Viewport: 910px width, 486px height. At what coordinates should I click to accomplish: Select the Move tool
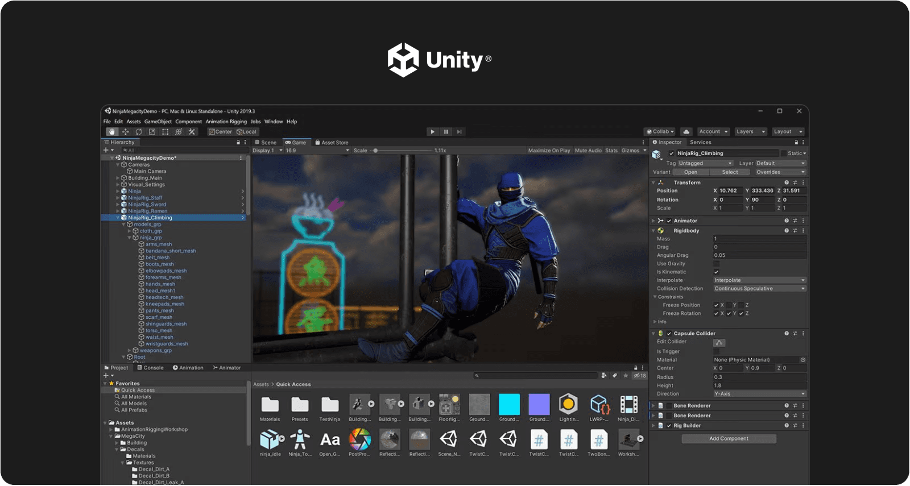click(126, 132)
